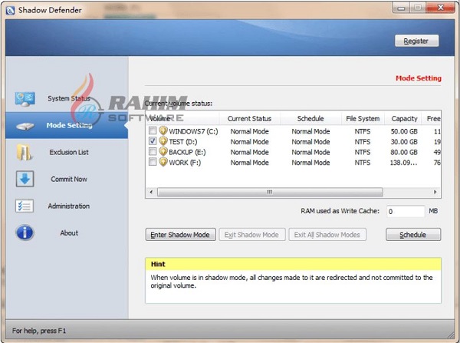Click the Exclusion List folder icon
Image resolution: width=460 pixels, height=343 pixels.
click(x=25, y=152)
